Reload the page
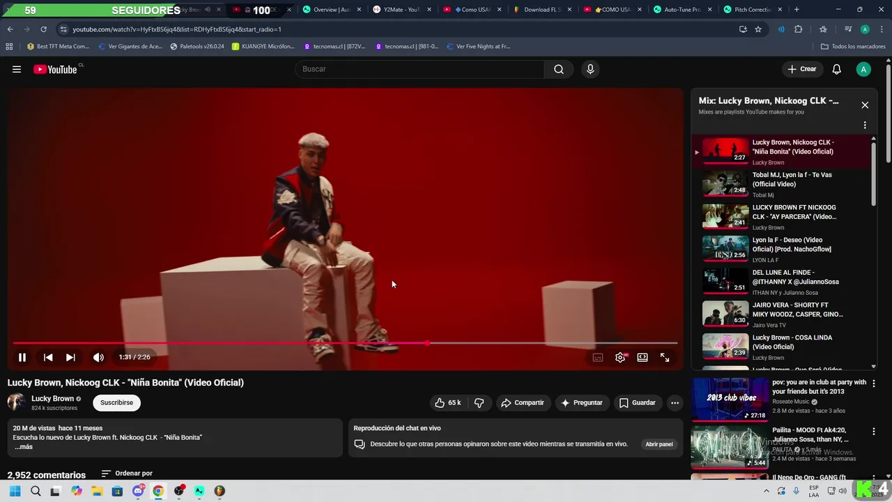 pos(43,29)
